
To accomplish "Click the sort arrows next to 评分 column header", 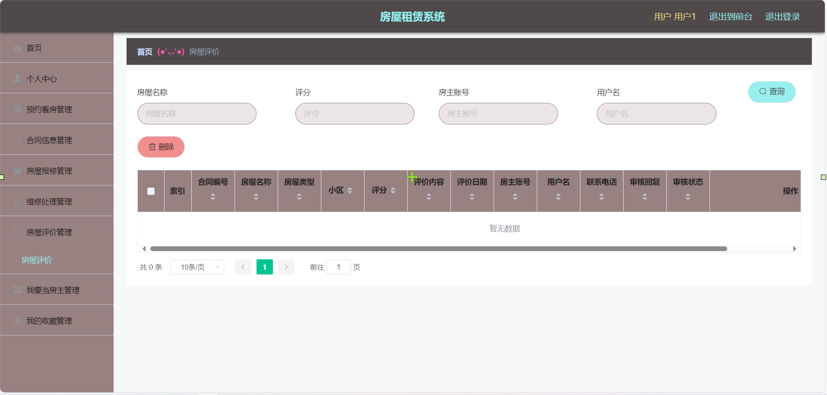I will (x=393, y=191).
